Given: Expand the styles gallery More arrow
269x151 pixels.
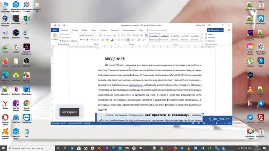Looking at the screenshot, I should (x=202, y=40).
